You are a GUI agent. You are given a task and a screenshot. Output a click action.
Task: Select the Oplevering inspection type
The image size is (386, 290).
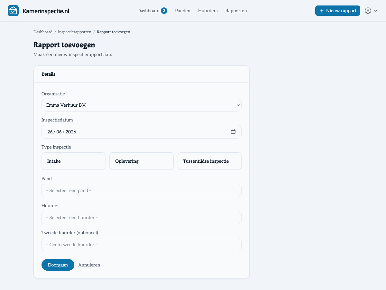point(142,161)
